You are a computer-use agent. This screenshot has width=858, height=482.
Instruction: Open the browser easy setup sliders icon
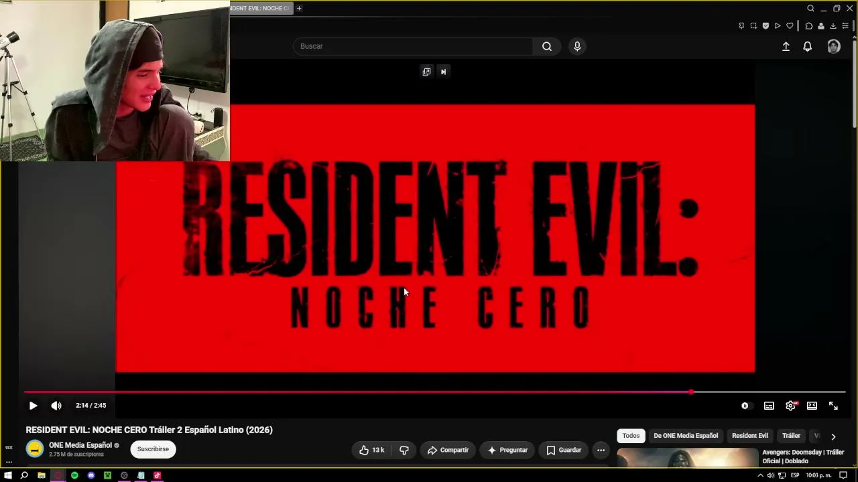coord(845,26)
